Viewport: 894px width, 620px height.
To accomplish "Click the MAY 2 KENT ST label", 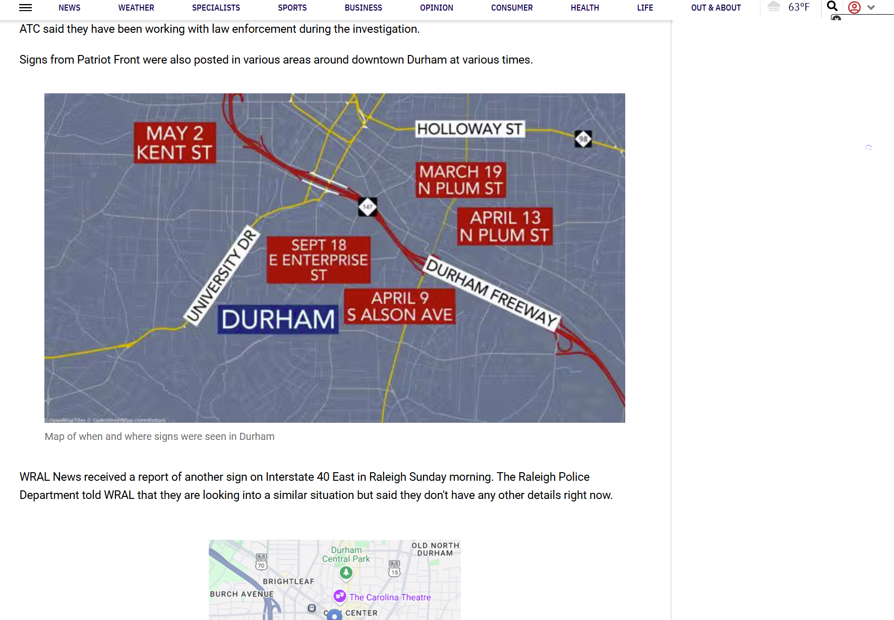I will click(x=174, y=143).
